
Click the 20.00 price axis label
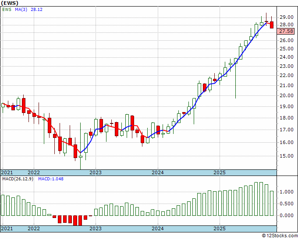287,95
